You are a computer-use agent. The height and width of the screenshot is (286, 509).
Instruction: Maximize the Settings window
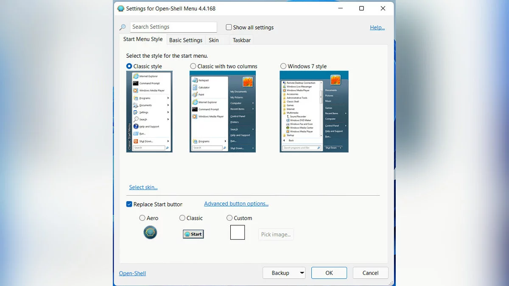pos(361,8)
